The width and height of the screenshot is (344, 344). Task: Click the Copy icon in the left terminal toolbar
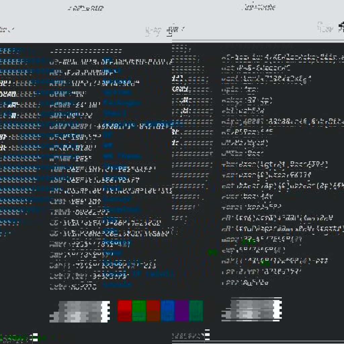[x=153, y=31]
